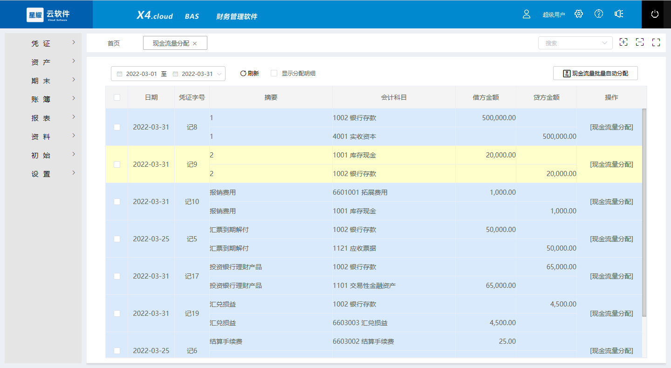Click the 财务管理软件 header title
The height and width of the screenshot is (368, 671).
(237, 16)
